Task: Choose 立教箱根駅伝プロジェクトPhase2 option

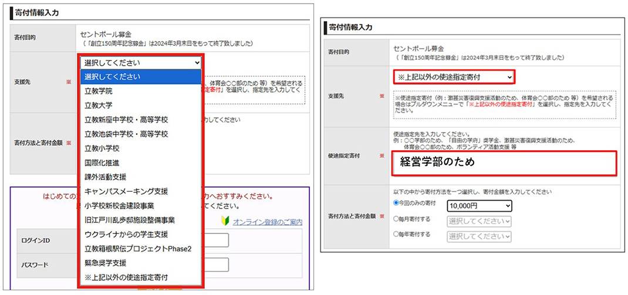Action: click(138, 249)
